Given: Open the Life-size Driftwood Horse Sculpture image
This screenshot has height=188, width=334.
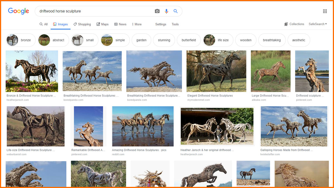Looking at the screenshot, I should coord(36,126).
